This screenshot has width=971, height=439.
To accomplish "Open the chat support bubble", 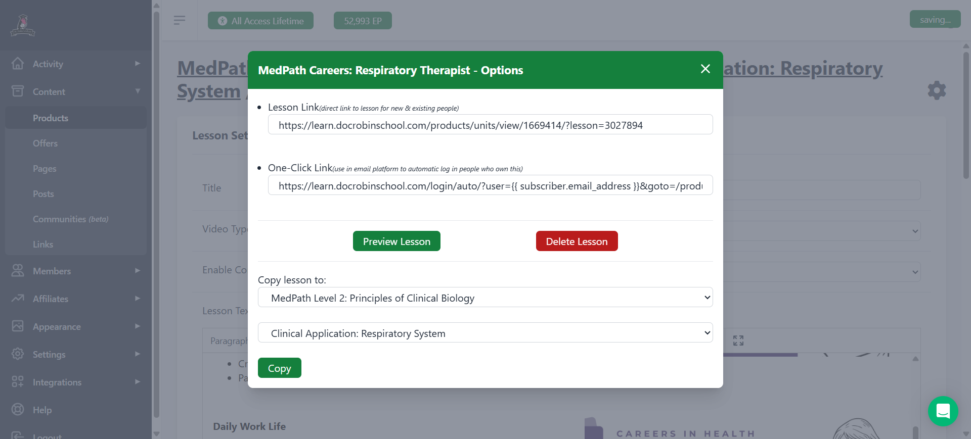I will tap(943, 411).
